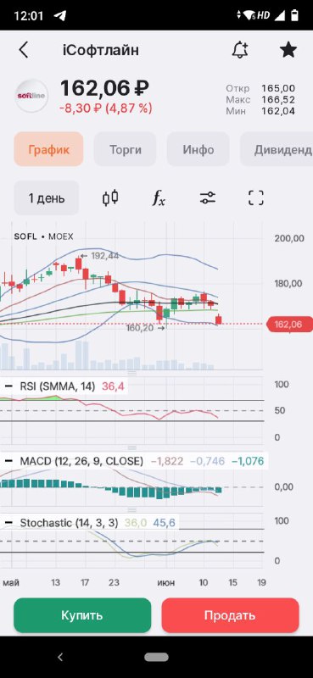The width and height of the screenshot is (313, 678).
Task: Open chart settings sliders icon
Action: [208, 198]
